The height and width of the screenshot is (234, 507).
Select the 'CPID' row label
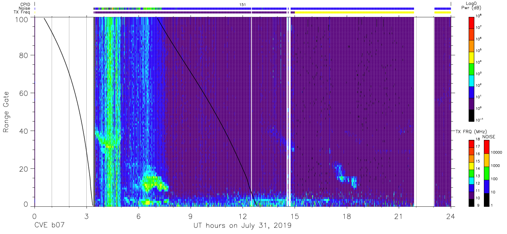click(25, 4)
